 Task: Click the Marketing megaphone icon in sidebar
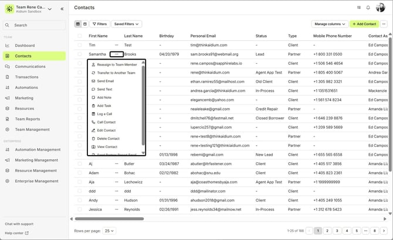[x=7, y=98]
